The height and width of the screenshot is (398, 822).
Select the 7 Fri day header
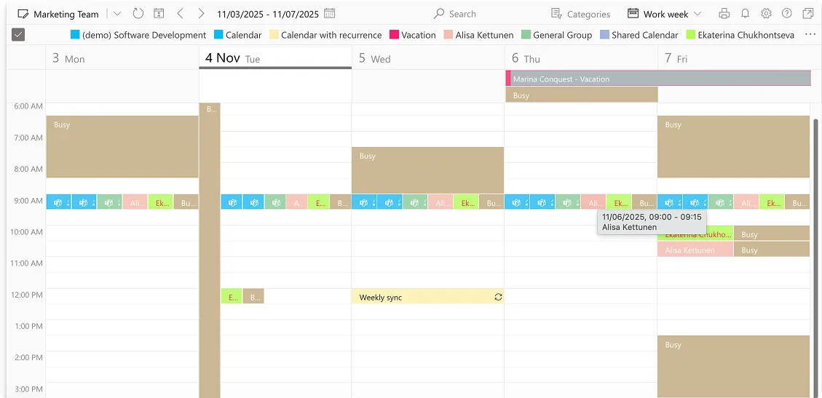tap(734, 58)
